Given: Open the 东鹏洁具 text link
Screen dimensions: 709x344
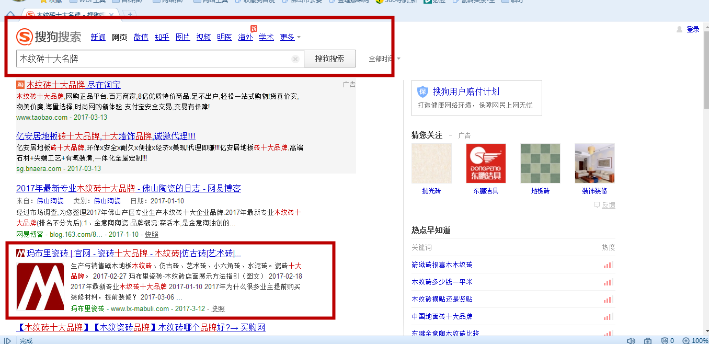Looking at the screenshot, I should click(x=486, y=191).
